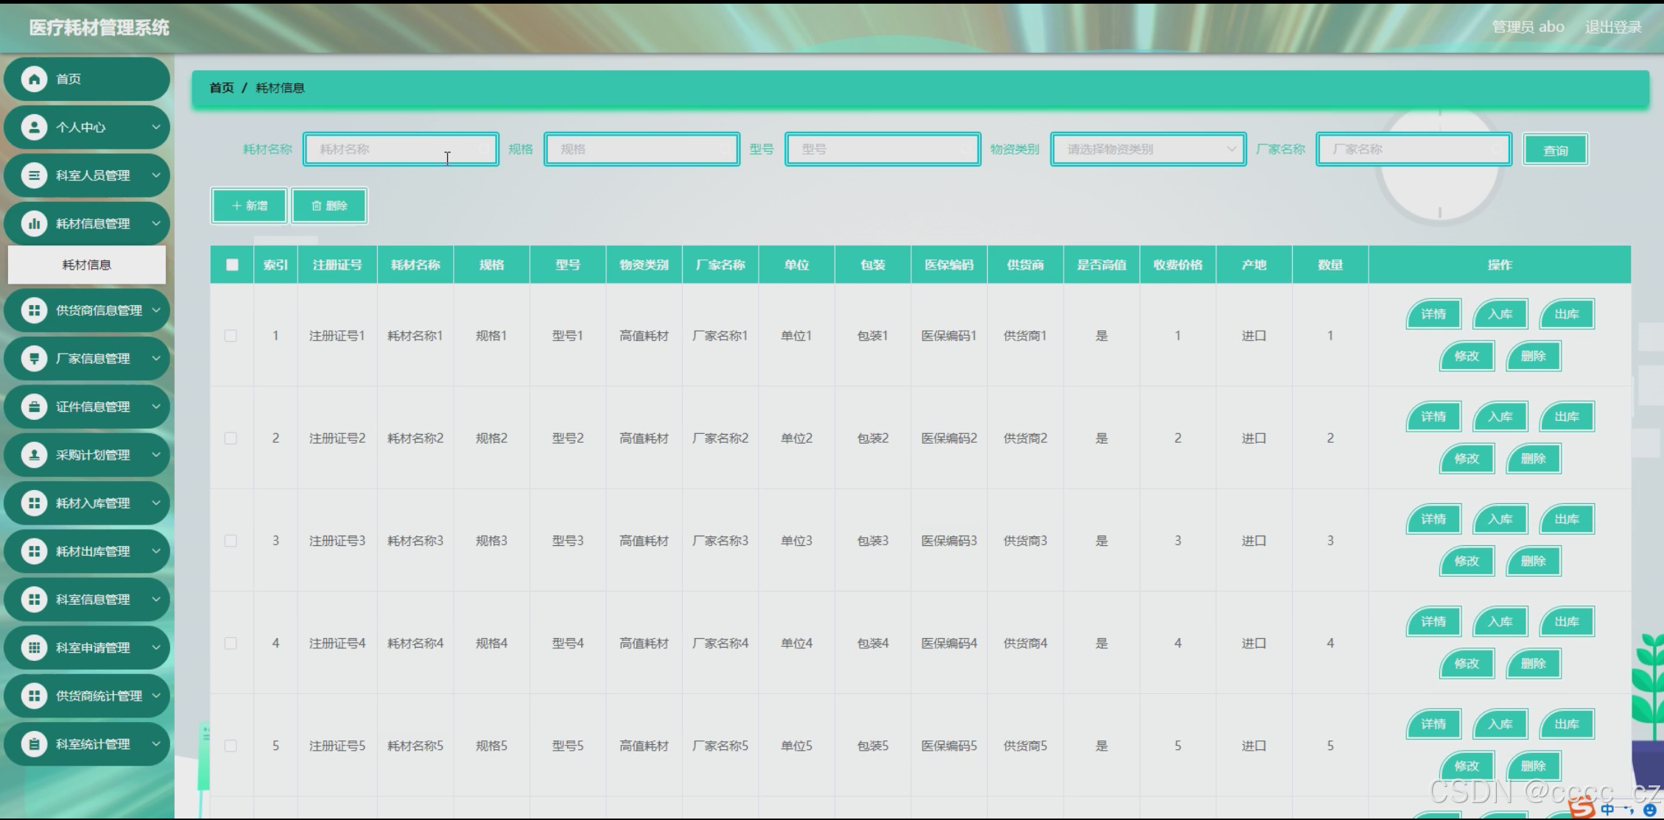Click the briefcase icon beside 证件信息管理
The image size is (1664, 820).
(34, 407)
